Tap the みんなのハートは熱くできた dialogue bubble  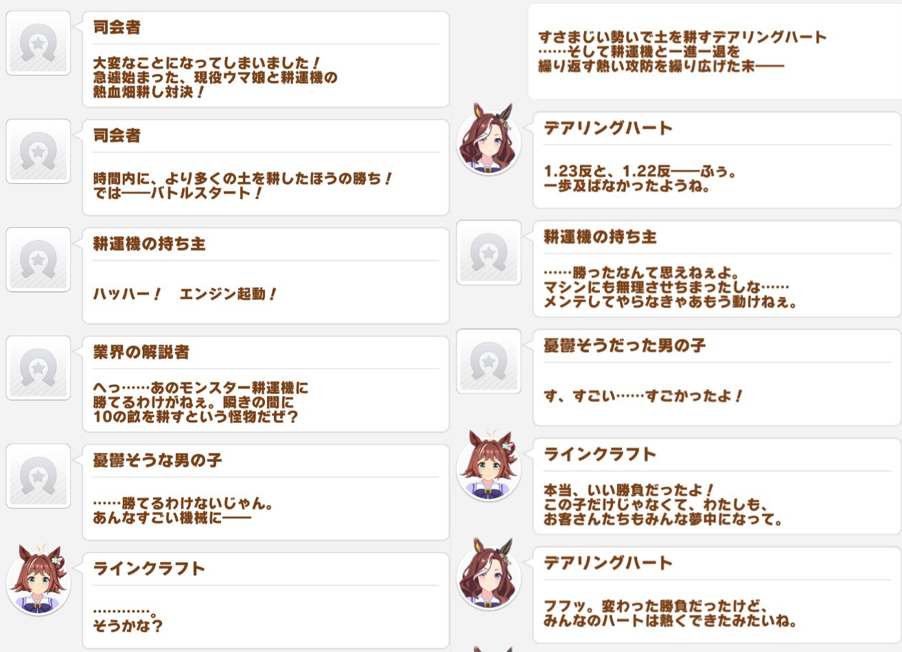[x=717, y=596]
